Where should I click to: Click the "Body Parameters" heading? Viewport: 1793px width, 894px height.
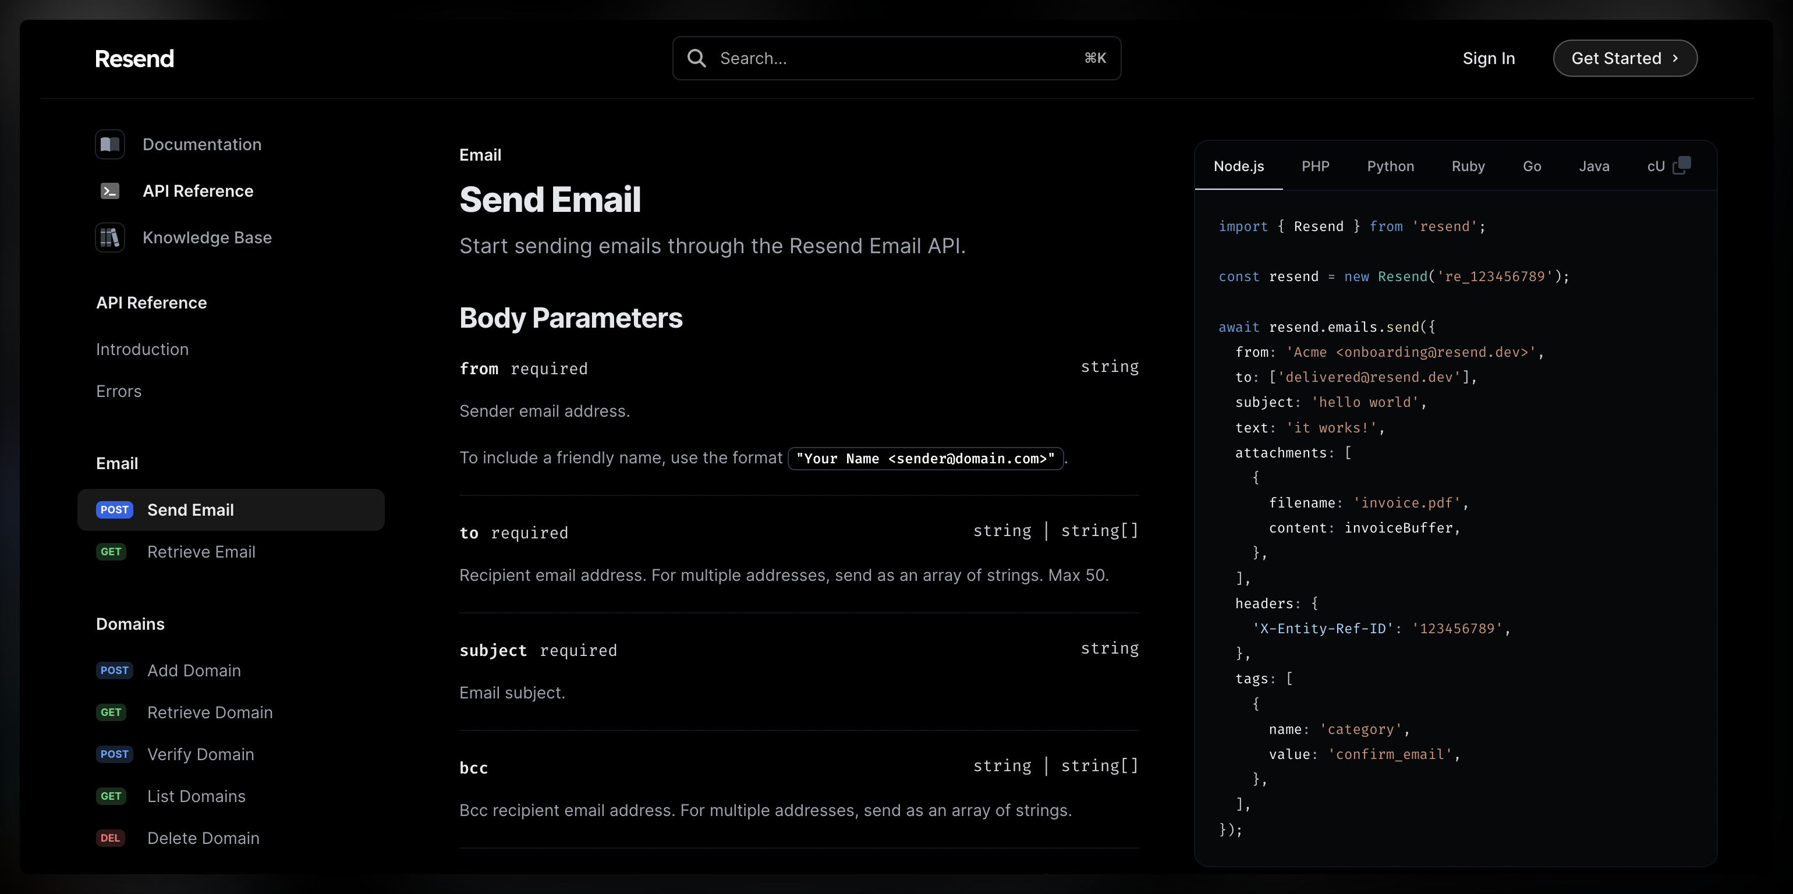[x=570, y=318]
